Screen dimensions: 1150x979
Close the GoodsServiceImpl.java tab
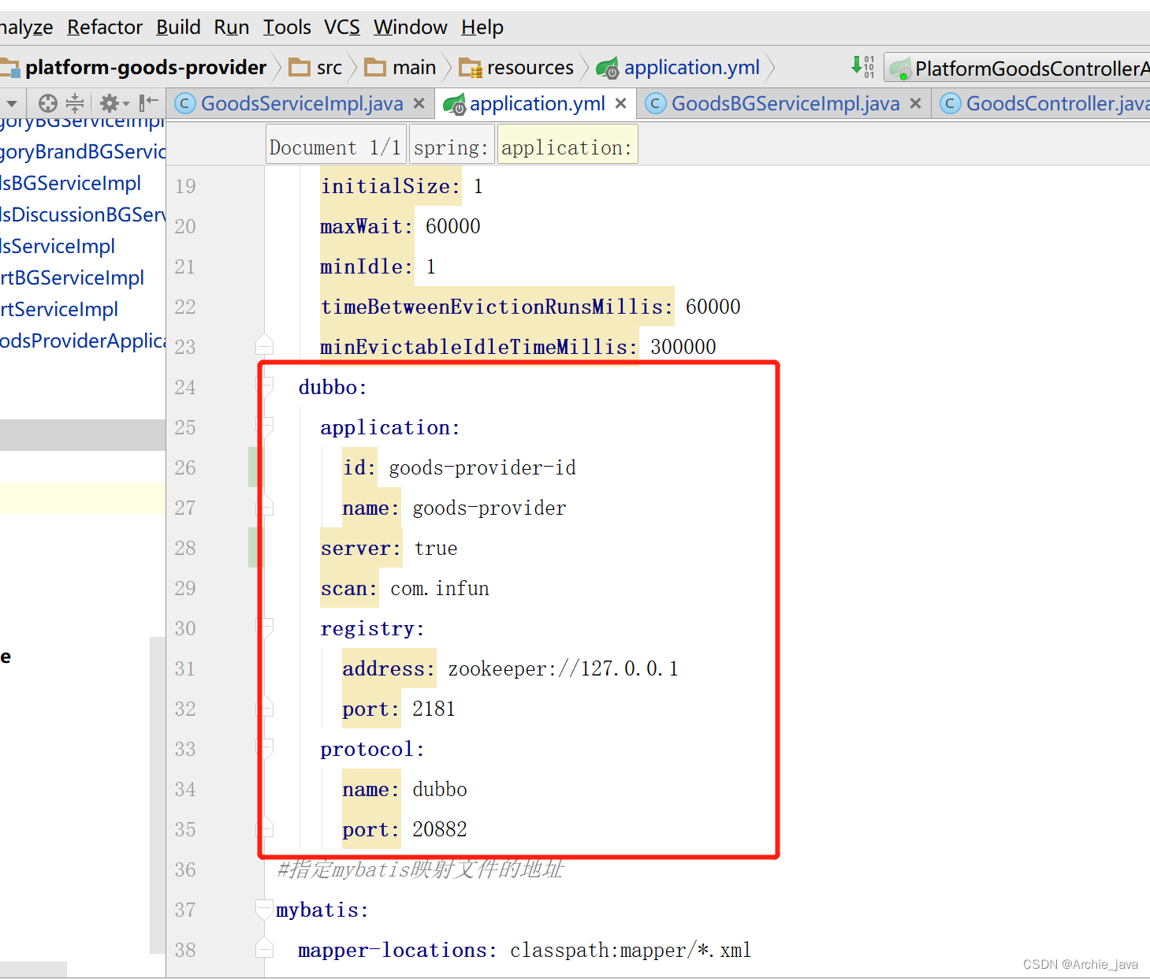[x=419, y=103]
